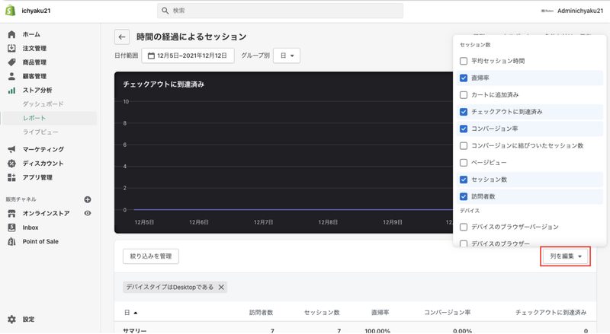Click セッション数 column header in table
This screenshot has width=610, height=334.
point(322,312)
